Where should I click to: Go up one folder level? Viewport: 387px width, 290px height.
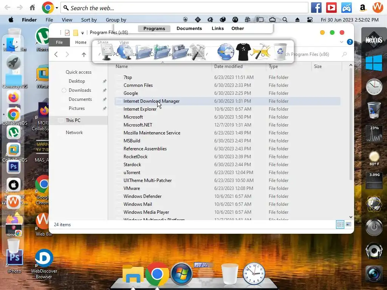click(x=84, y=54)
